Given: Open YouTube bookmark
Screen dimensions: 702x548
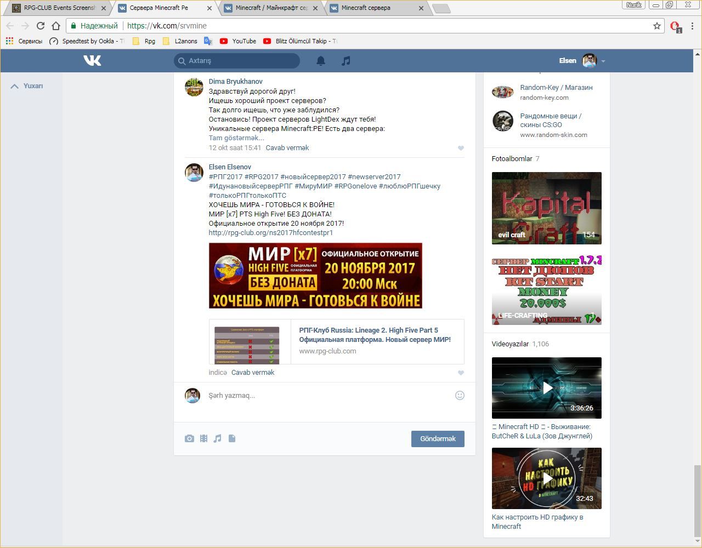Looking at the screenshot, I should click(237, 41).
